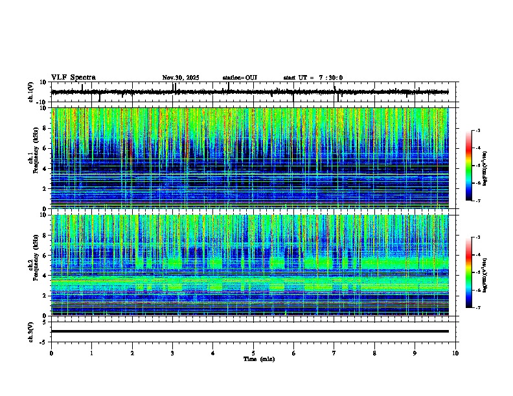Viewport: 513px width, 396px height.
Task: Click the "-5" tick on ch.3(V) axis
Action: point(43,342)
